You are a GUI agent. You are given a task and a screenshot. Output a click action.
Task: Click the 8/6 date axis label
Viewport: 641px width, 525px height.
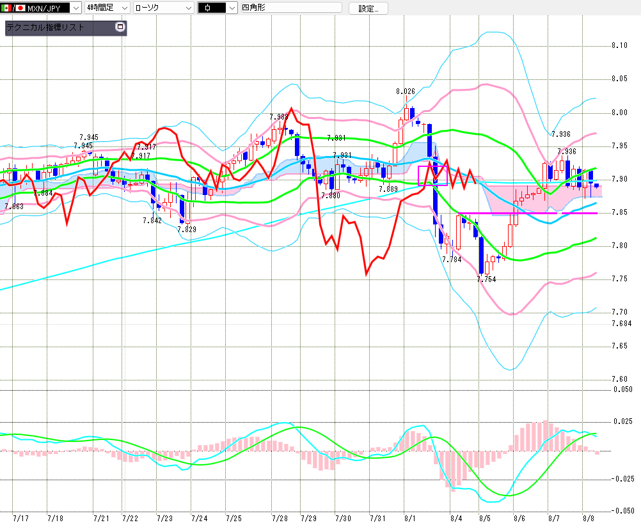pos(519,519)
